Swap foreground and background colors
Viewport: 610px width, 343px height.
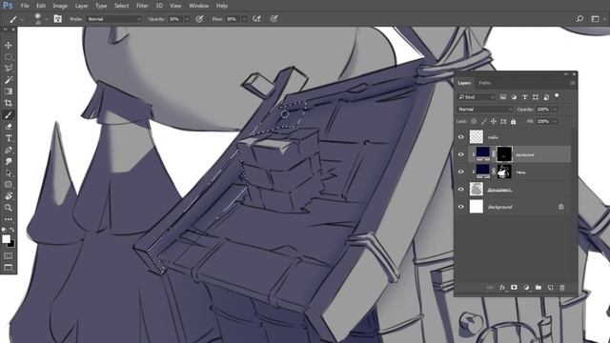pos(12,230)
